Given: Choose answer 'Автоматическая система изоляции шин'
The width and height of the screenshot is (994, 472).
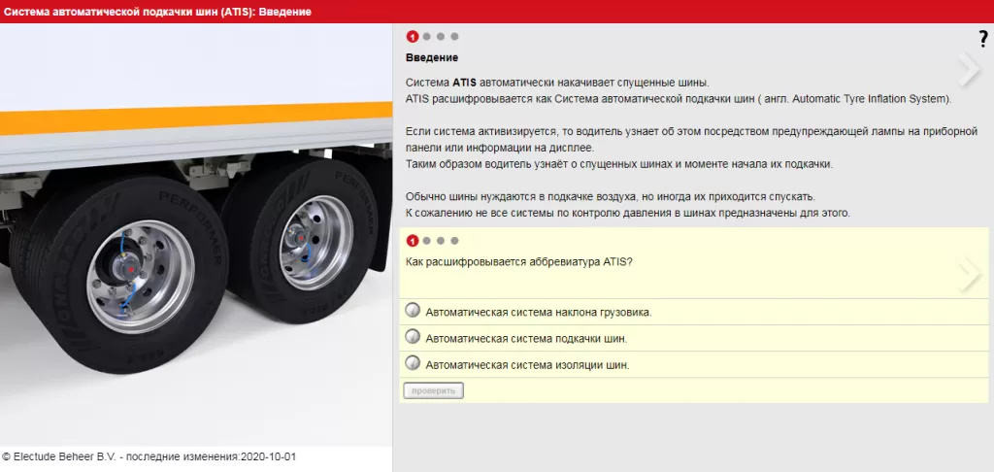Looking at the screenshot, I should [x=412, y=364].
